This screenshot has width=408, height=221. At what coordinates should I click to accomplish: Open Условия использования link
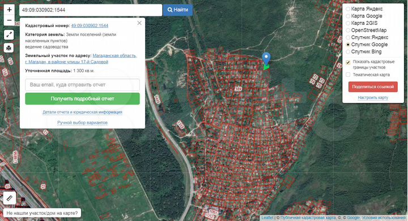click(x=384, y=218)
